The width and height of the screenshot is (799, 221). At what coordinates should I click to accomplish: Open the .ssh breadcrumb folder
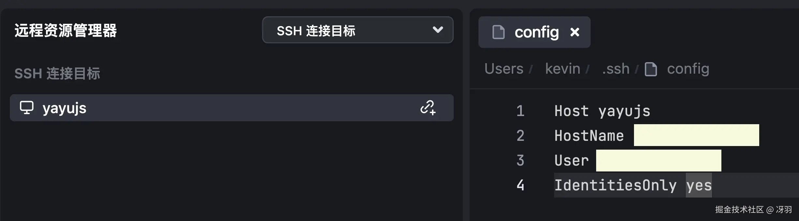pyautogui.click(x=615, y=69)
